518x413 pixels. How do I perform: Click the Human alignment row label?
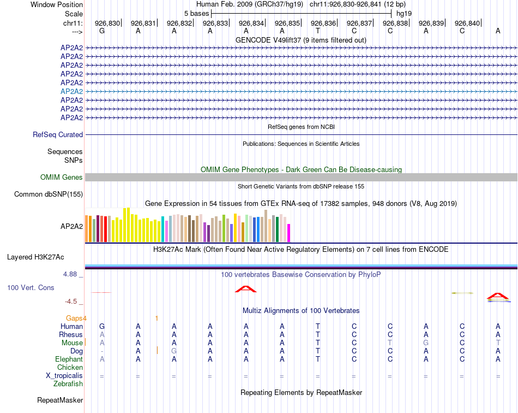click(x=71, y=327)
